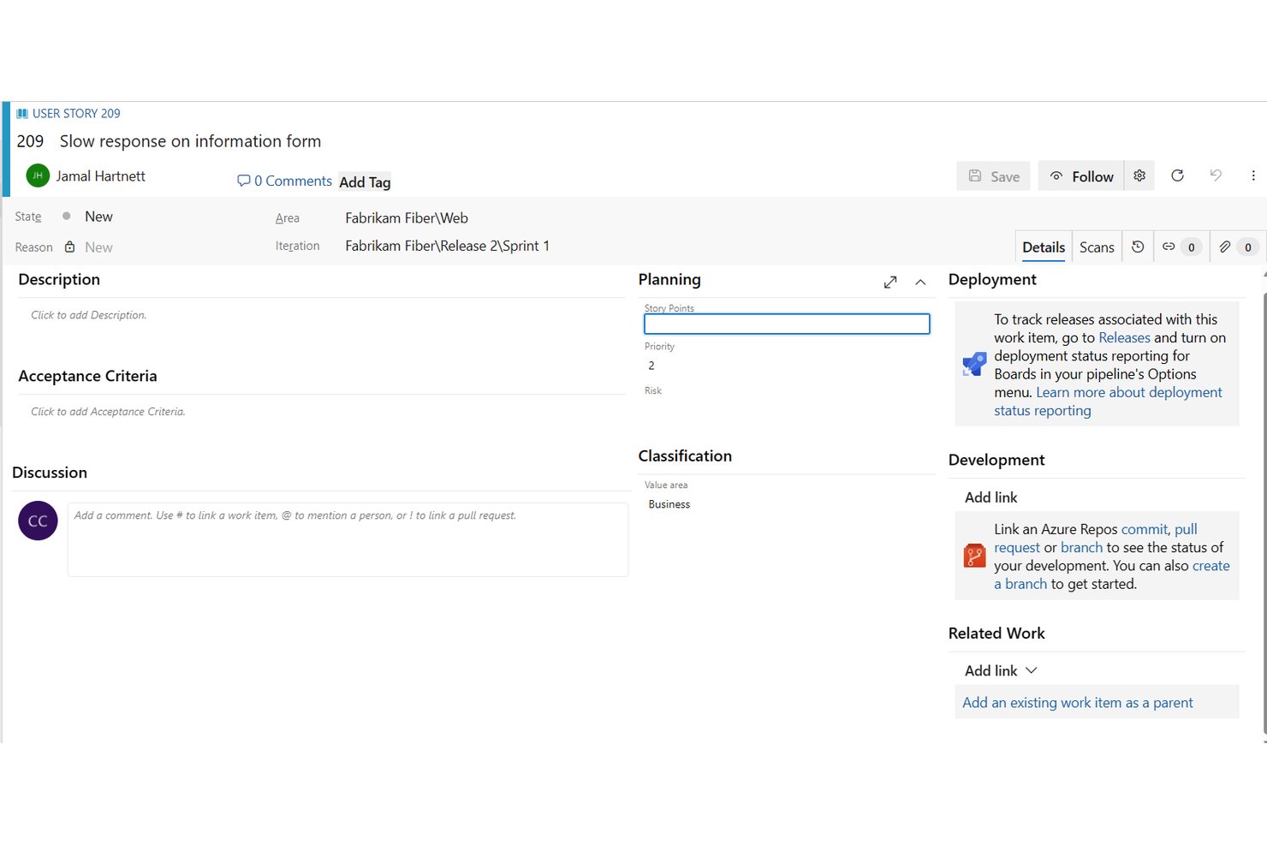Collapse the Planning section chevron
The height and width of the screenshot is (845, 1267).
click(x=920, y=282)
